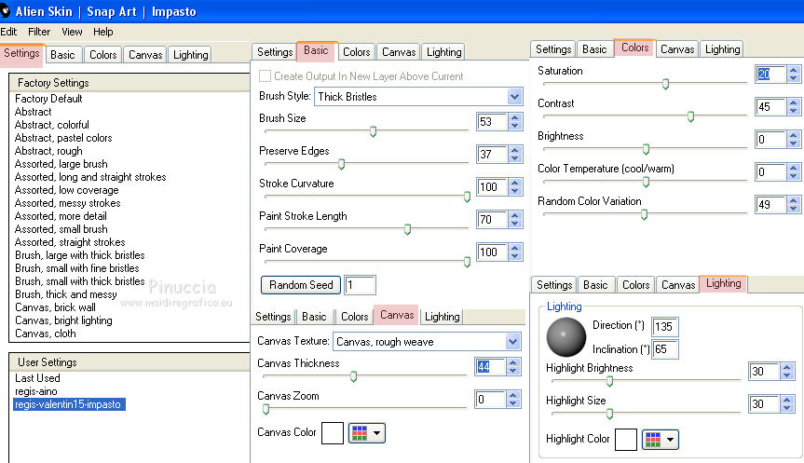The height and width of the screenshot is (463, 804).
Task: Open the Filter menu
Action: (x=39, y=32)
